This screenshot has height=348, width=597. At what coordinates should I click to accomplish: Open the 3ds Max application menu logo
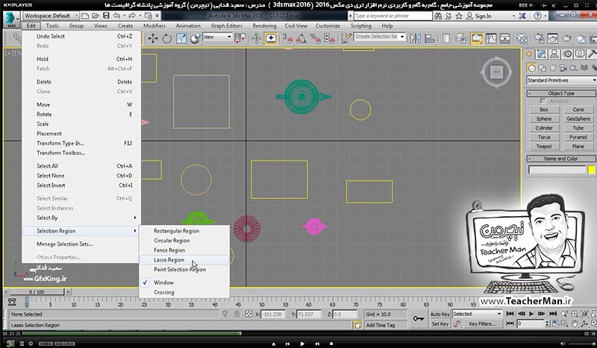[x=11, y=19]
